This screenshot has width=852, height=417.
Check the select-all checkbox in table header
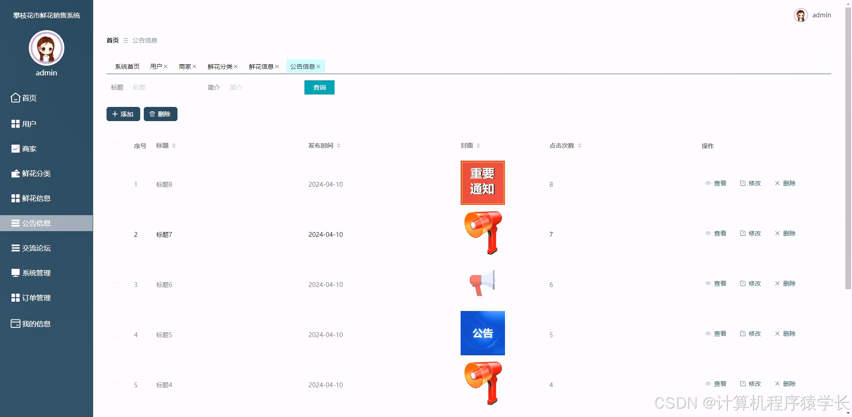[x=115, y=146]
